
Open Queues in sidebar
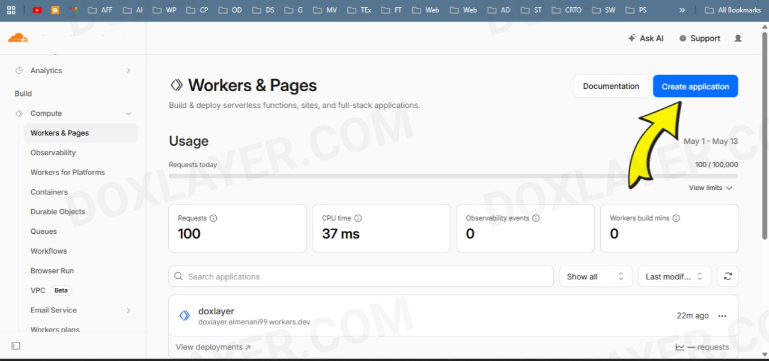tap(44, 231)
